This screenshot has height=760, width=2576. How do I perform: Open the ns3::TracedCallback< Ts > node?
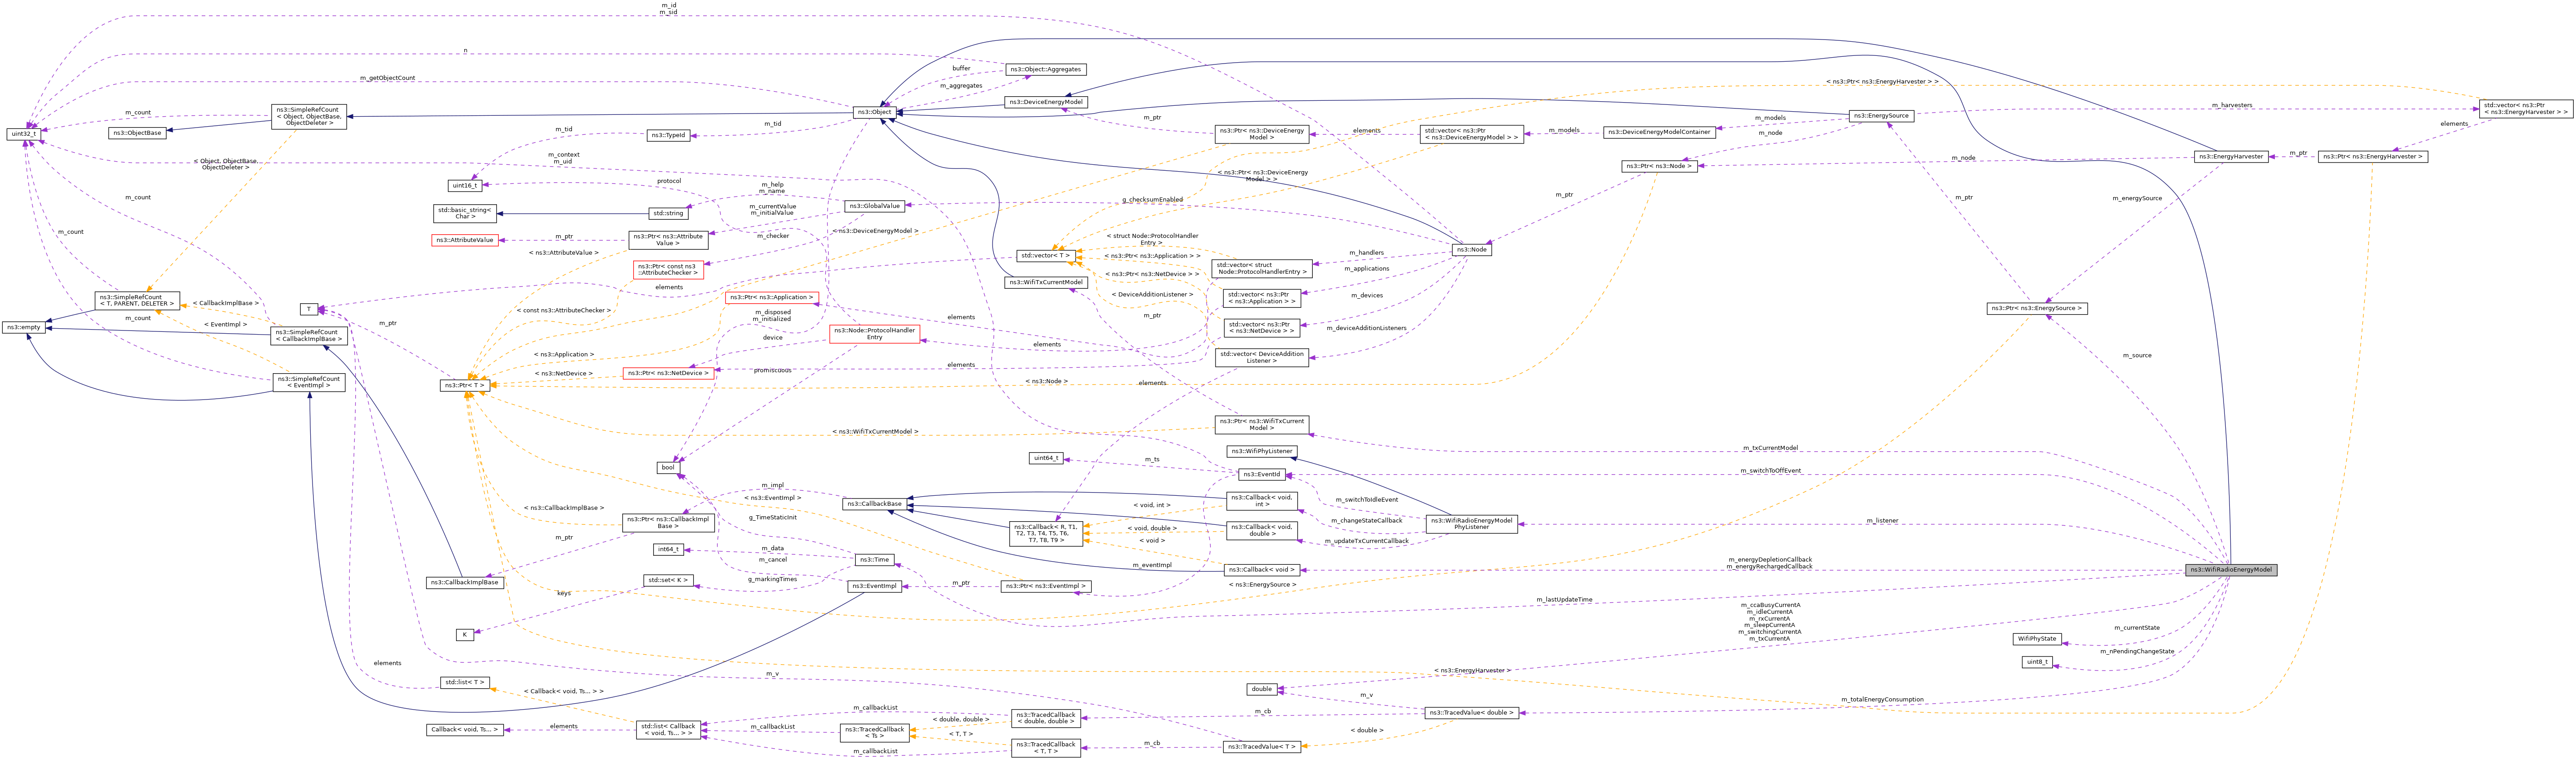[874, 733]
